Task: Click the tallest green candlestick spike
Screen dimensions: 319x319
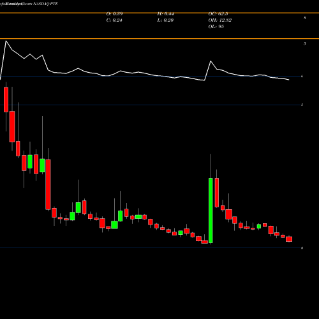Action: point(211,211)
